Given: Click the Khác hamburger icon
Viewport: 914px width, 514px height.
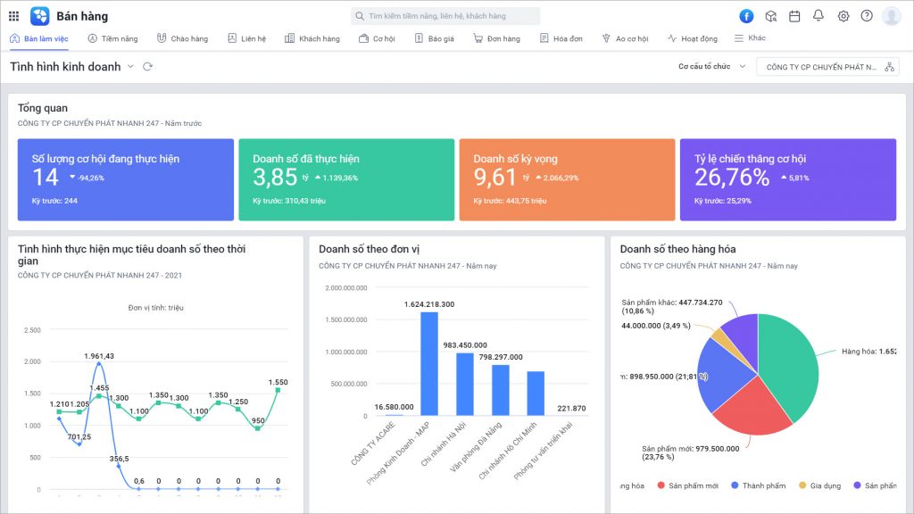Looking at the screenshot, I should tap(738, 37).
